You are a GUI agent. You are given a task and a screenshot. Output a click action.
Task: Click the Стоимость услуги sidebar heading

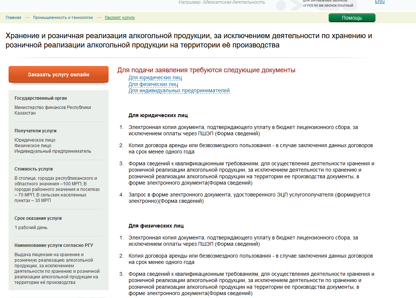33,169
